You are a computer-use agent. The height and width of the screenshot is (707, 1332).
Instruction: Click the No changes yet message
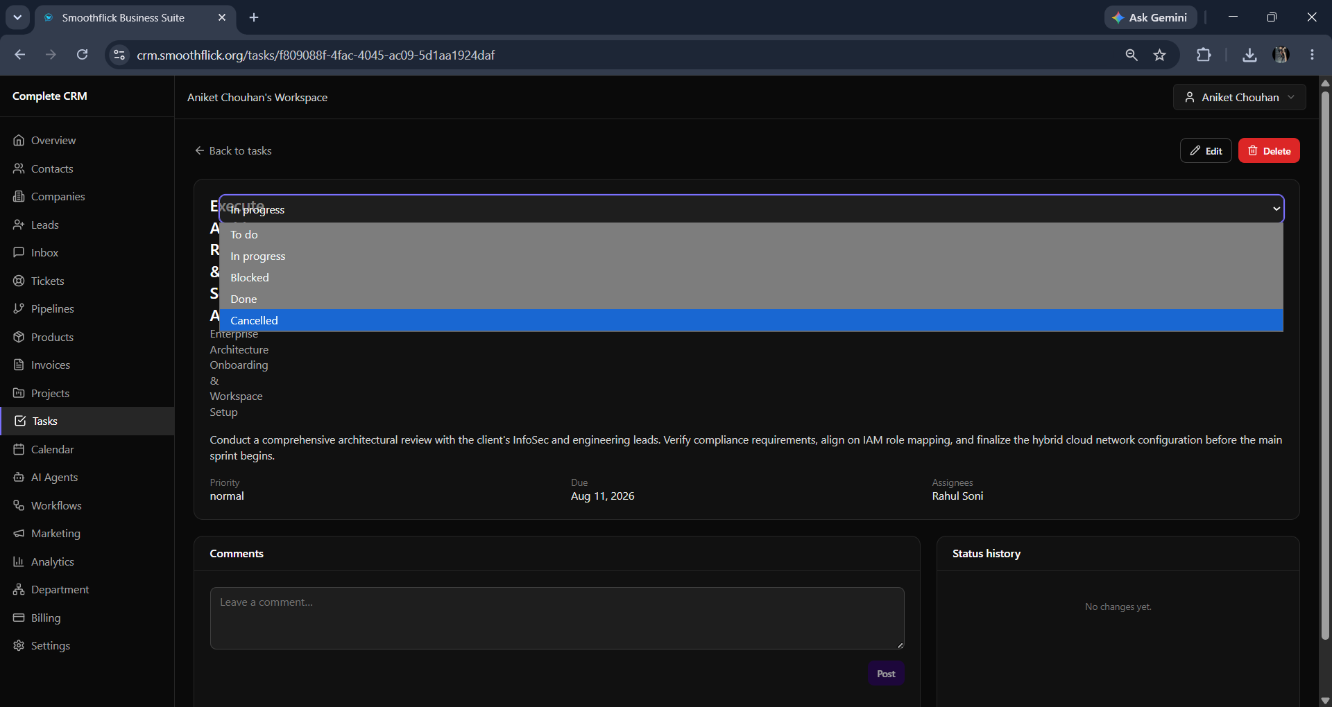click(1118, 606)
